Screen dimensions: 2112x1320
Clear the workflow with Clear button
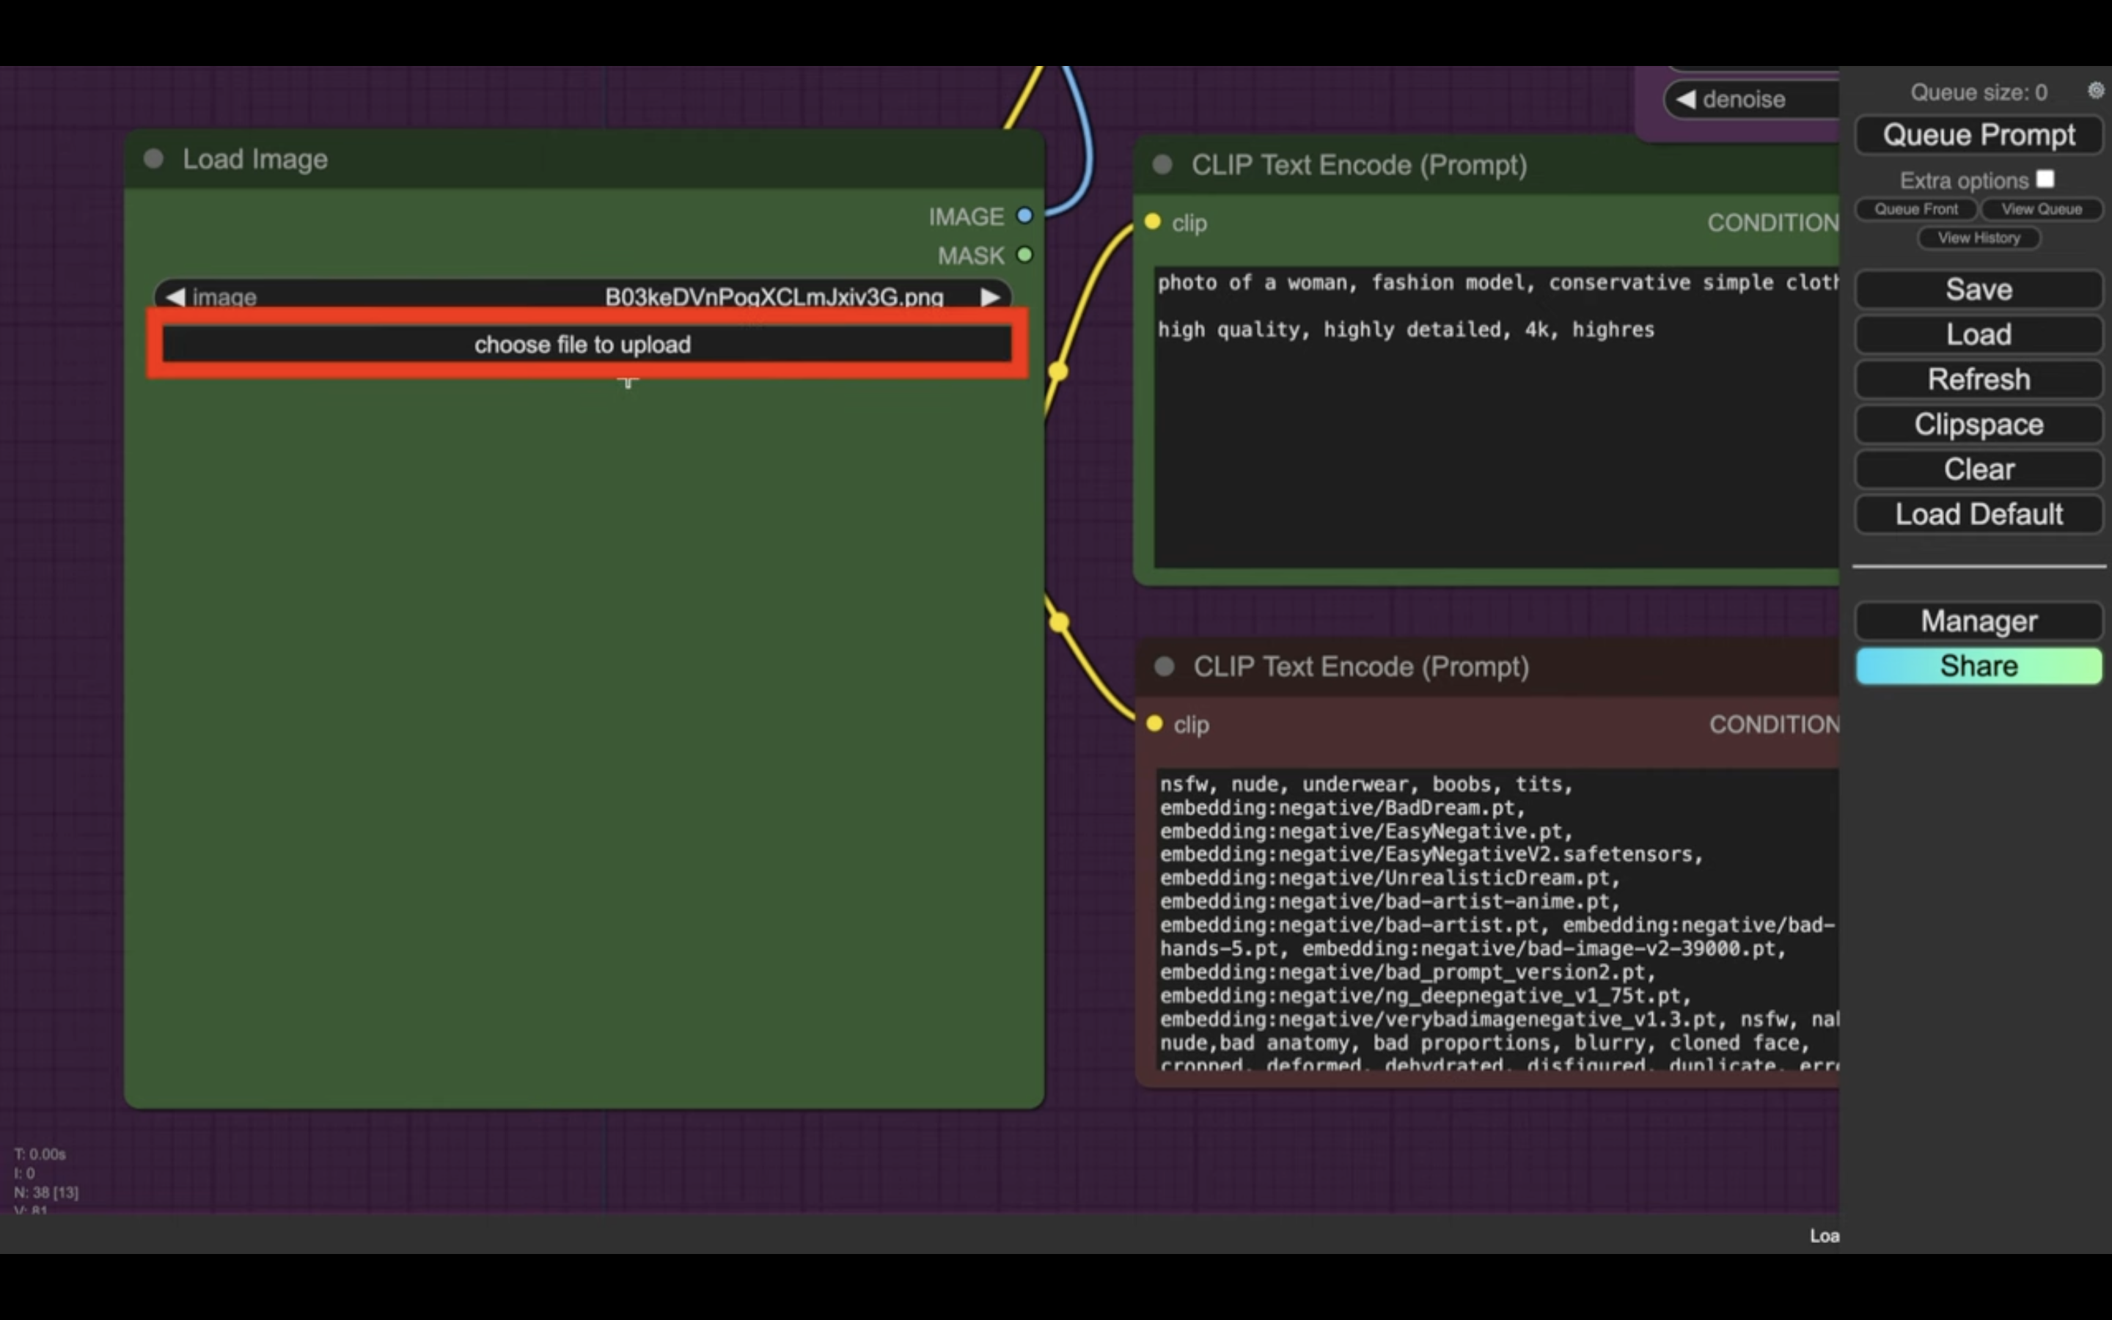tap(1979, 469)
